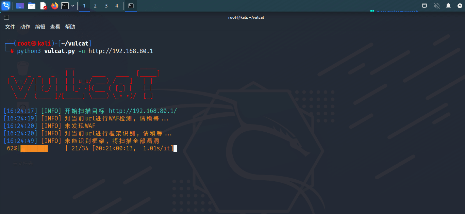Click the 62% progress percentage

coord(12,148)
